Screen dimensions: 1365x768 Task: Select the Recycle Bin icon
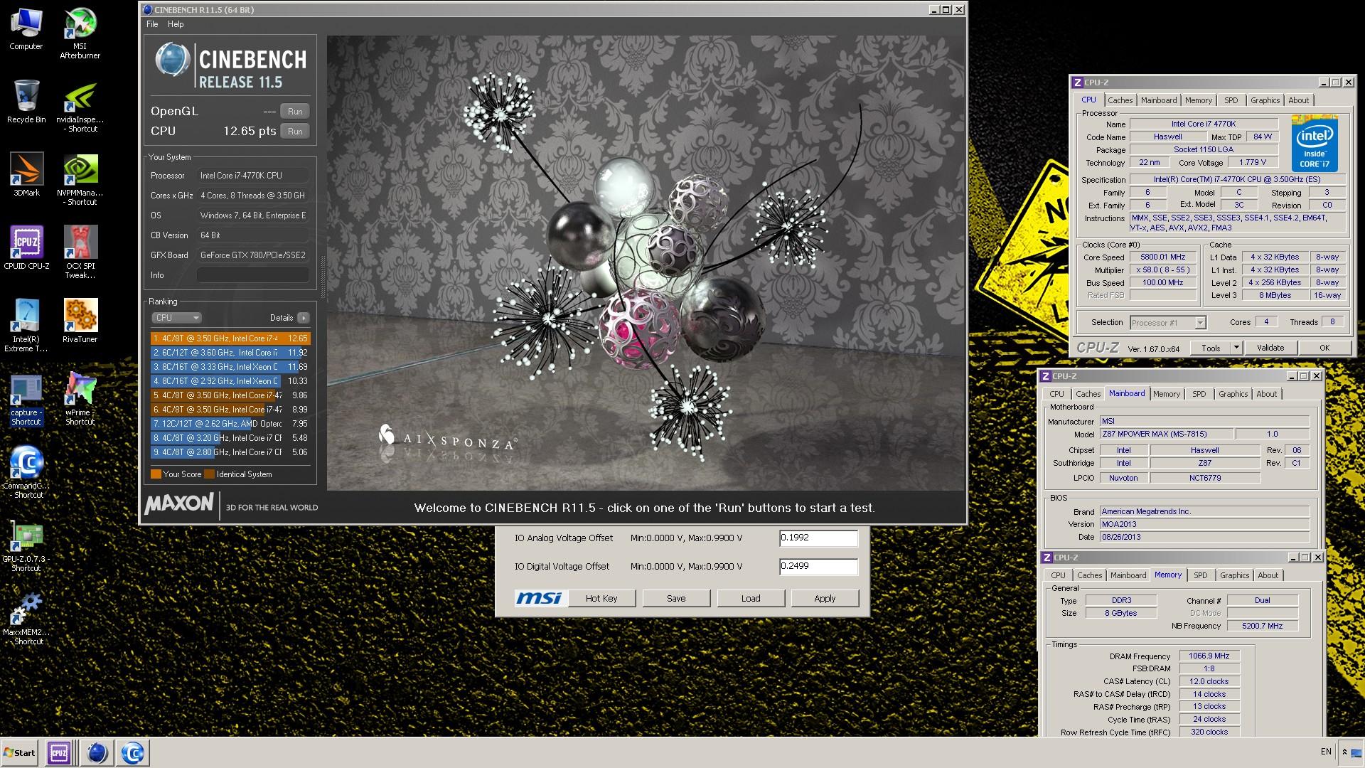pos(26,102)
